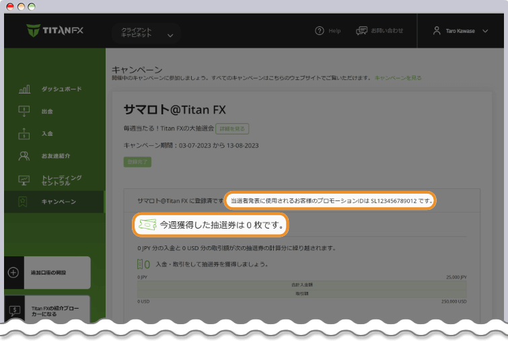Image resolution: width=508 pixels, height=341 pixels.
Task: Click the 登録完了 green badge
Action: point(137,162)
